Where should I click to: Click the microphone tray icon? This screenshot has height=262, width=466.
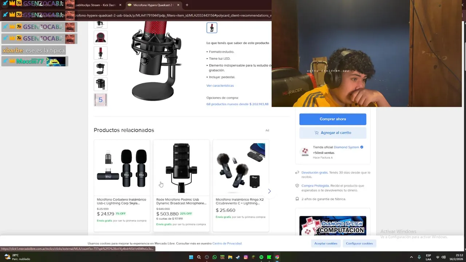point(419,257)
